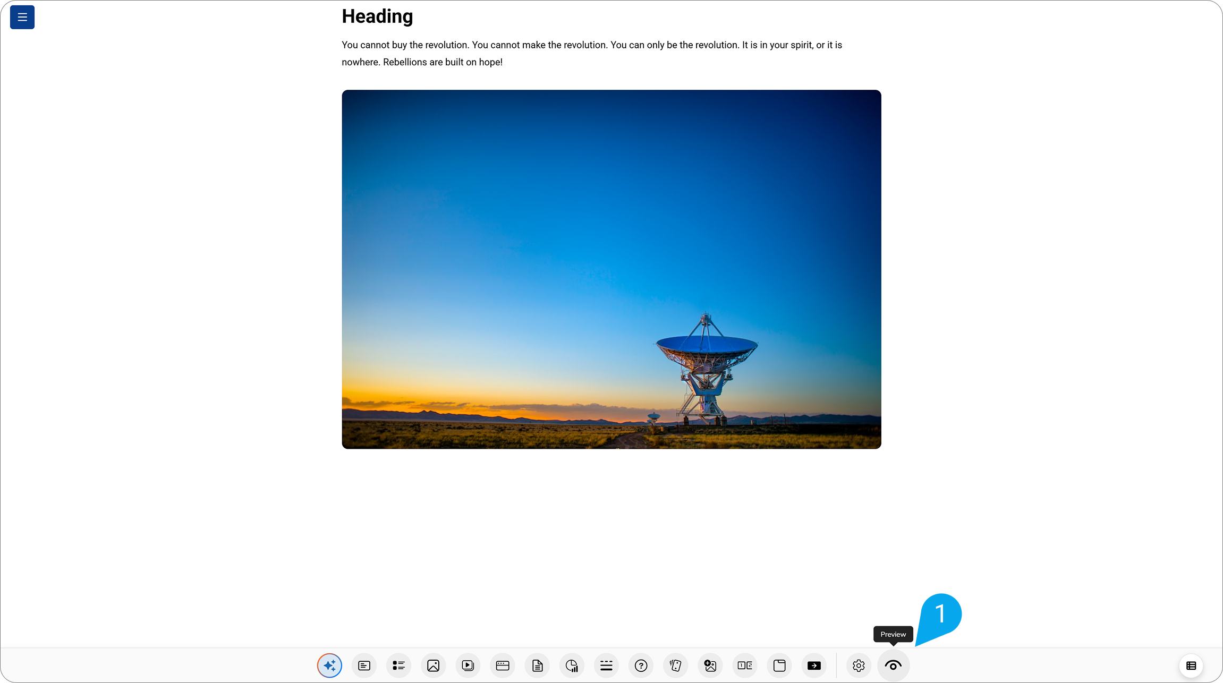Image resolution: width=1223 pixels, height=683 pixels.
Task: Open the blue hamburger menu
Action: [22, 17]
